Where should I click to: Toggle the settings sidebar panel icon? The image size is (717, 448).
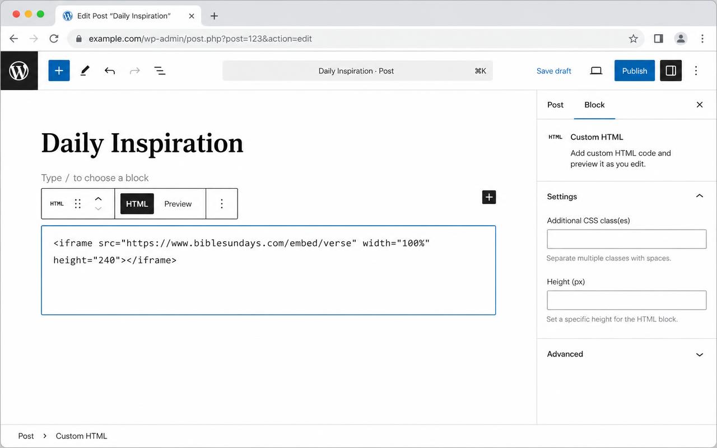pos(671,71)
